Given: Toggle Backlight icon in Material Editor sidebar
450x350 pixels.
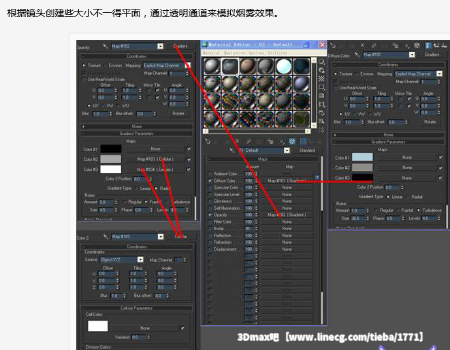Looking at the screenshot, I should (322, 70).
